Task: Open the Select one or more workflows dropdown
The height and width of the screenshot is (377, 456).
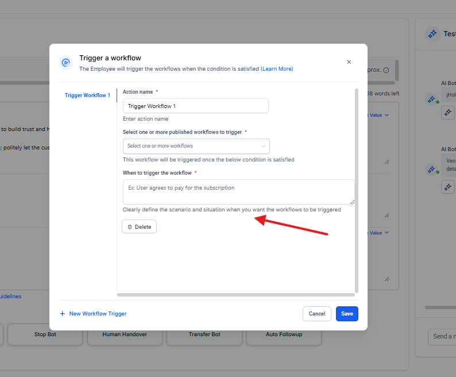Action: 196,146
